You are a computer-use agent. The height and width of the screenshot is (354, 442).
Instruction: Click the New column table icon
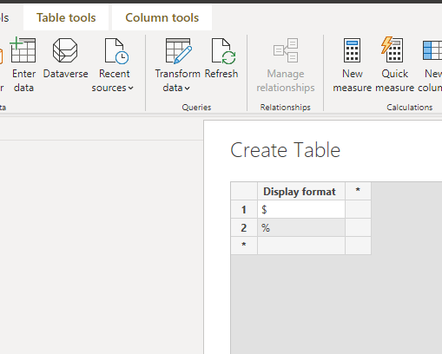(432, 50)
